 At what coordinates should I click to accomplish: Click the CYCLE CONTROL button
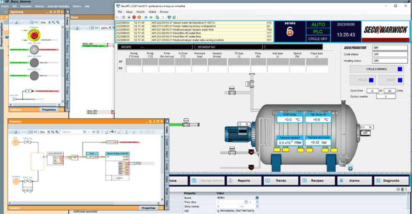point(377,69)
